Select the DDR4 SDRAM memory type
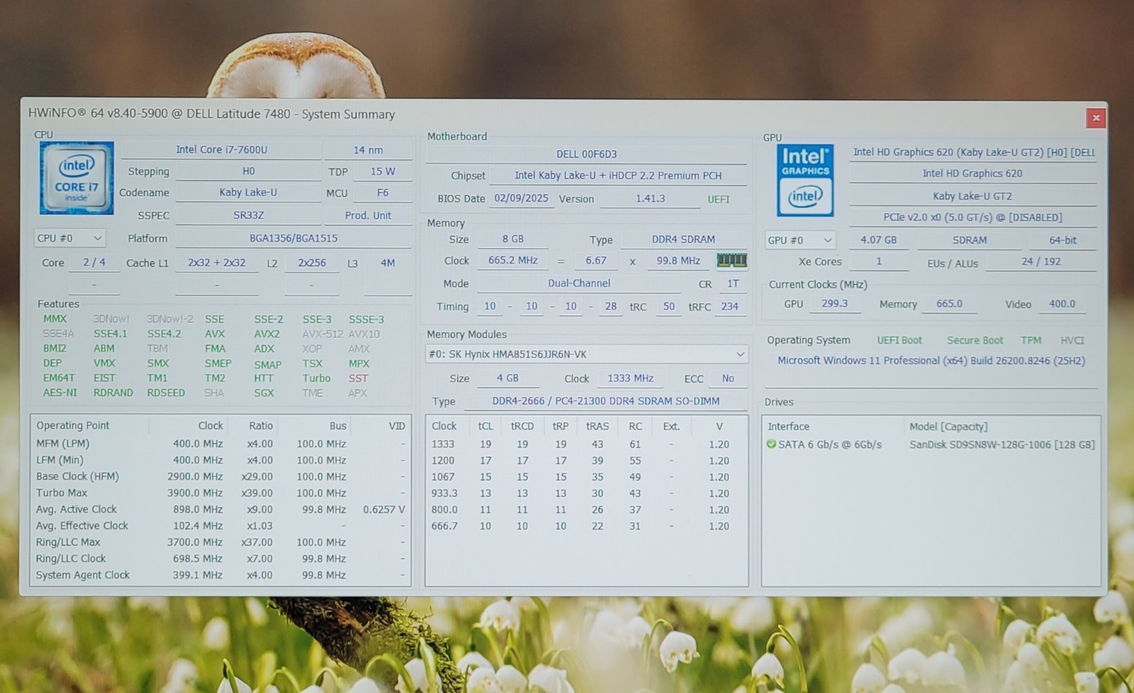Viewport: 1134px width, 693px height. [683, 240]
